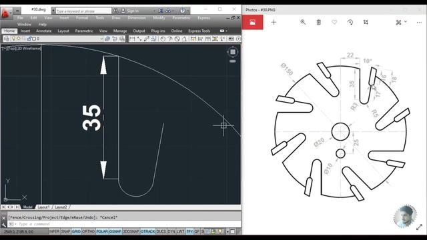Click the Tolerance tool icon
The height and width of the screenshot is (240, 427).
pyautogui.click(x=232, y=39)
